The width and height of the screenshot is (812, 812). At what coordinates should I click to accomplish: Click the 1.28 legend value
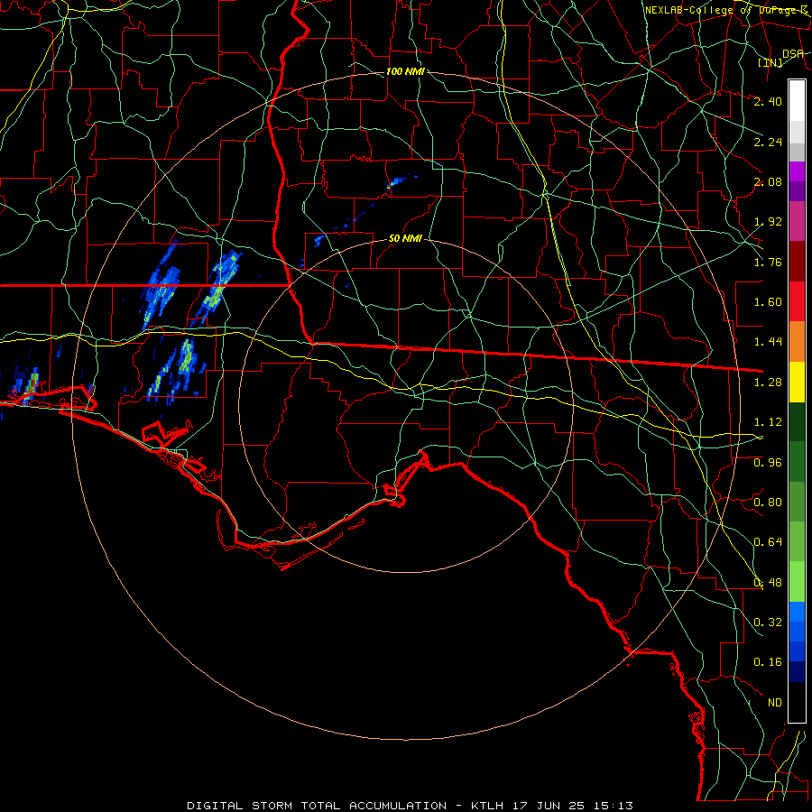pos(768,383)
